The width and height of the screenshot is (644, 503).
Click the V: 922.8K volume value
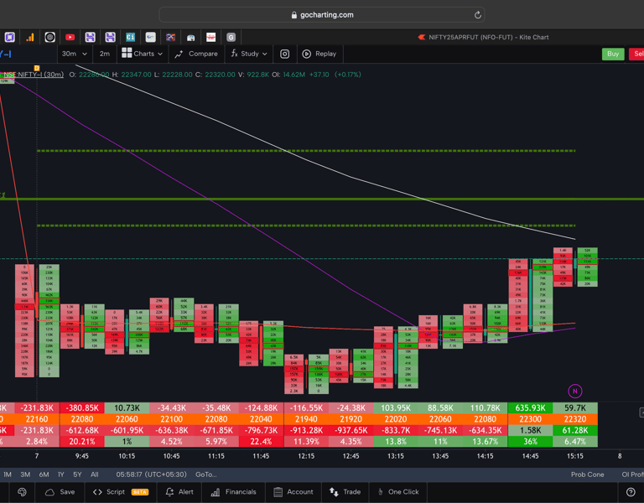click(254, 75)
